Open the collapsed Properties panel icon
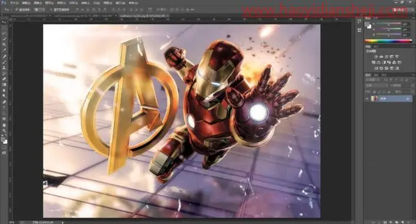 coord(359,30)
